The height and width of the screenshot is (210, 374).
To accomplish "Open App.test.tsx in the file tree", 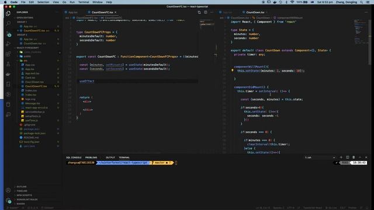I will pos(32,73).
